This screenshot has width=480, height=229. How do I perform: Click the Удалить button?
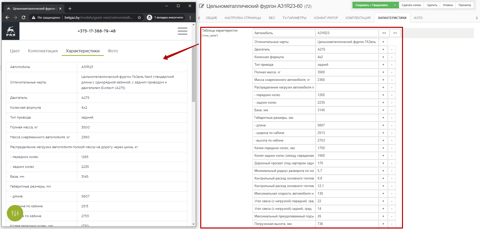point(432,5)
